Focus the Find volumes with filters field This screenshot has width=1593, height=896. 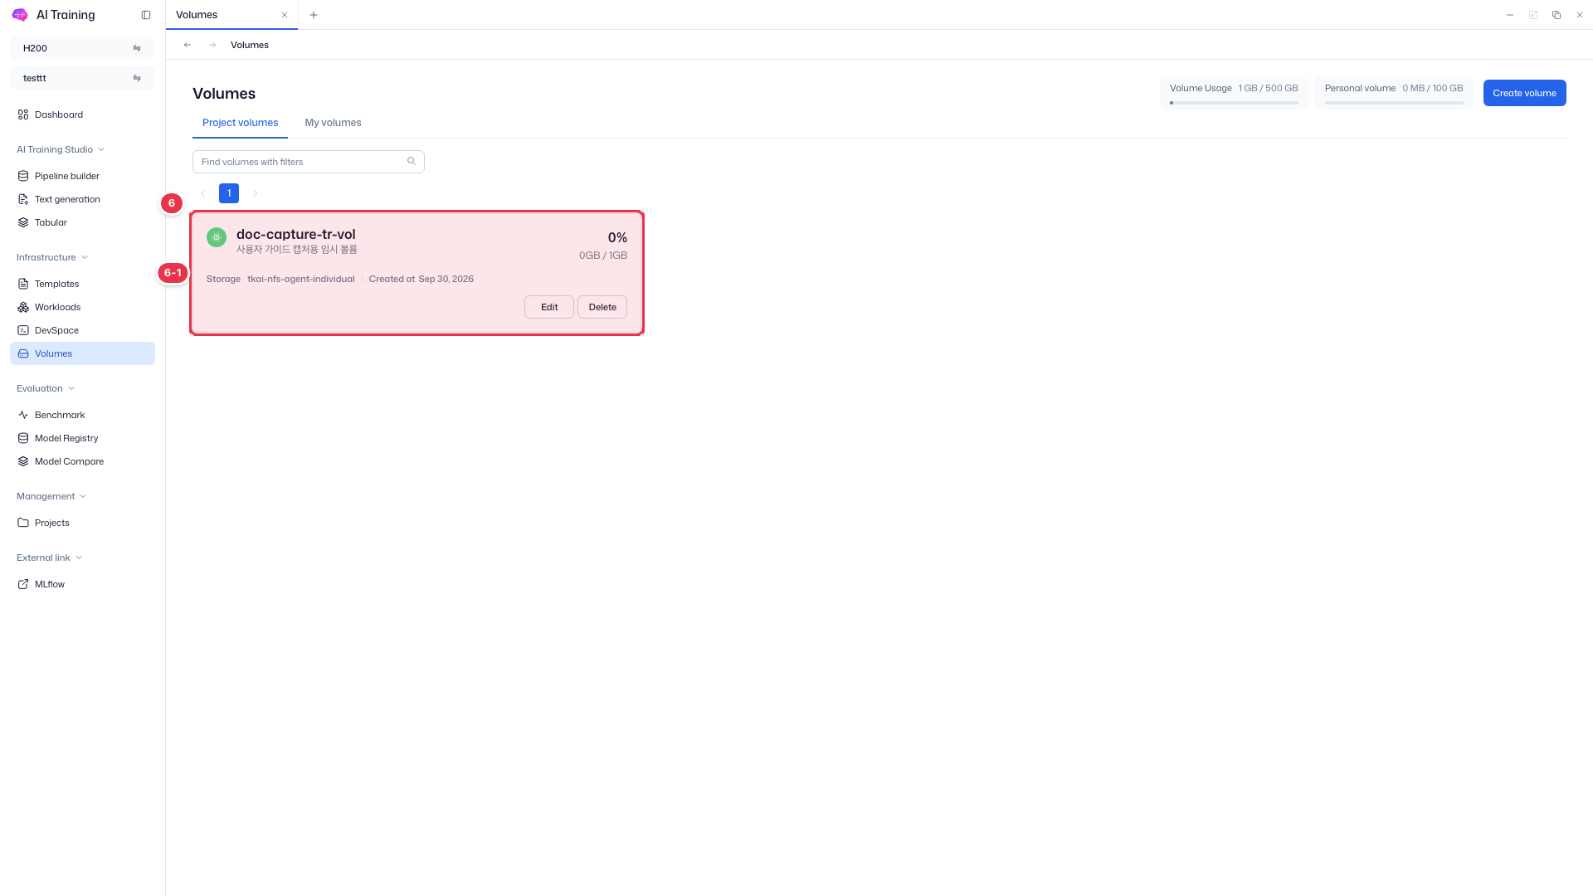click(309, 162)
